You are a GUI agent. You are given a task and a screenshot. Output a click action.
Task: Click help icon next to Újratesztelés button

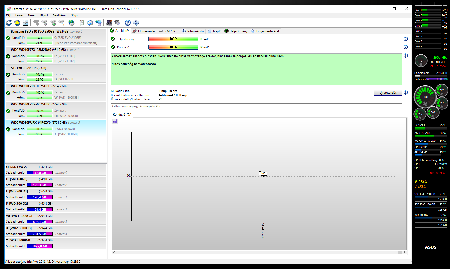click(406, 92)
